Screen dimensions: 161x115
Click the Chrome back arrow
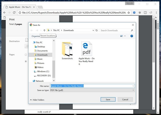pyautogui.click(x=4, y=12)
